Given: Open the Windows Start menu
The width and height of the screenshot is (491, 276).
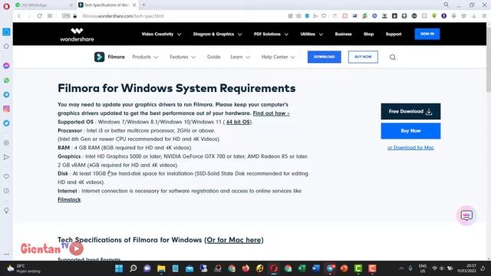Looking at the screenshot, I should coord(119,268).
